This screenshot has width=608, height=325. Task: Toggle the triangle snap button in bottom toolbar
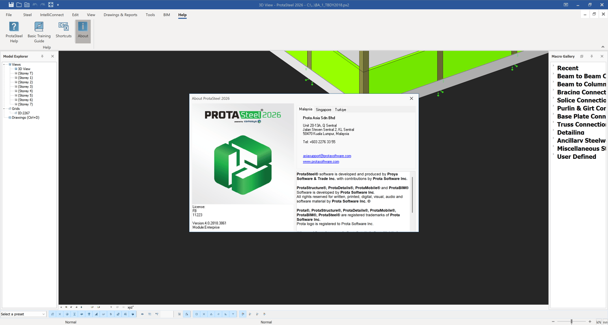coord(211,314)
